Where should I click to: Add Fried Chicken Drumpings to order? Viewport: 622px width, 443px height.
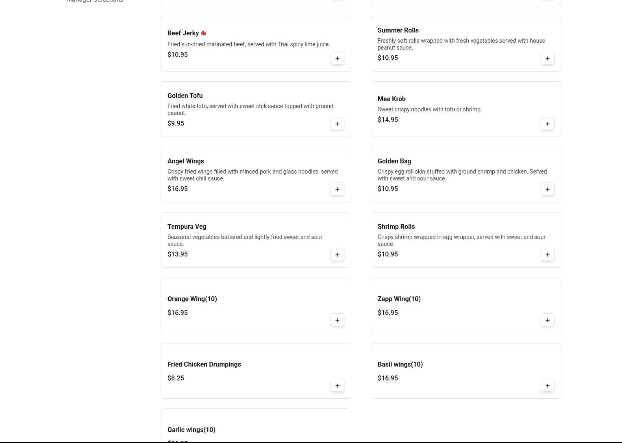point(337,386)
